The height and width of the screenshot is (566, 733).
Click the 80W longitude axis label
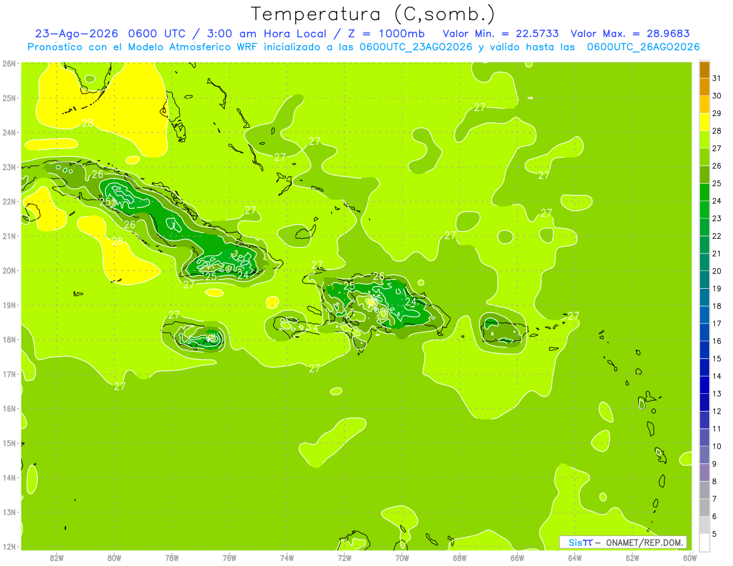(x=114, y=557)
